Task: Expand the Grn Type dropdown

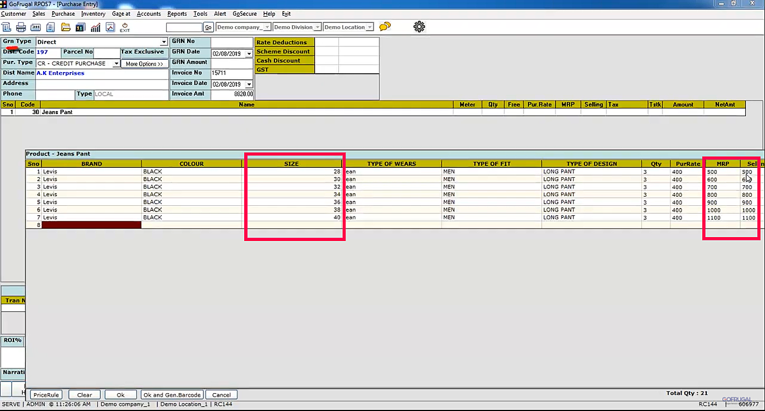Action: click(164, 42)
